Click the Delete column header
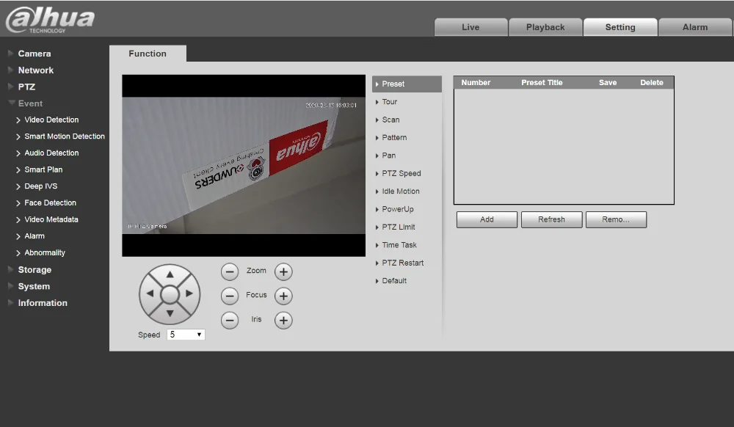Screen dimensions: 734x427 coord(652,83)
